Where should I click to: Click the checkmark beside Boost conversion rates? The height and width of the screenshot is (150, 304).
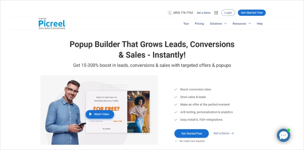point(176,89)
